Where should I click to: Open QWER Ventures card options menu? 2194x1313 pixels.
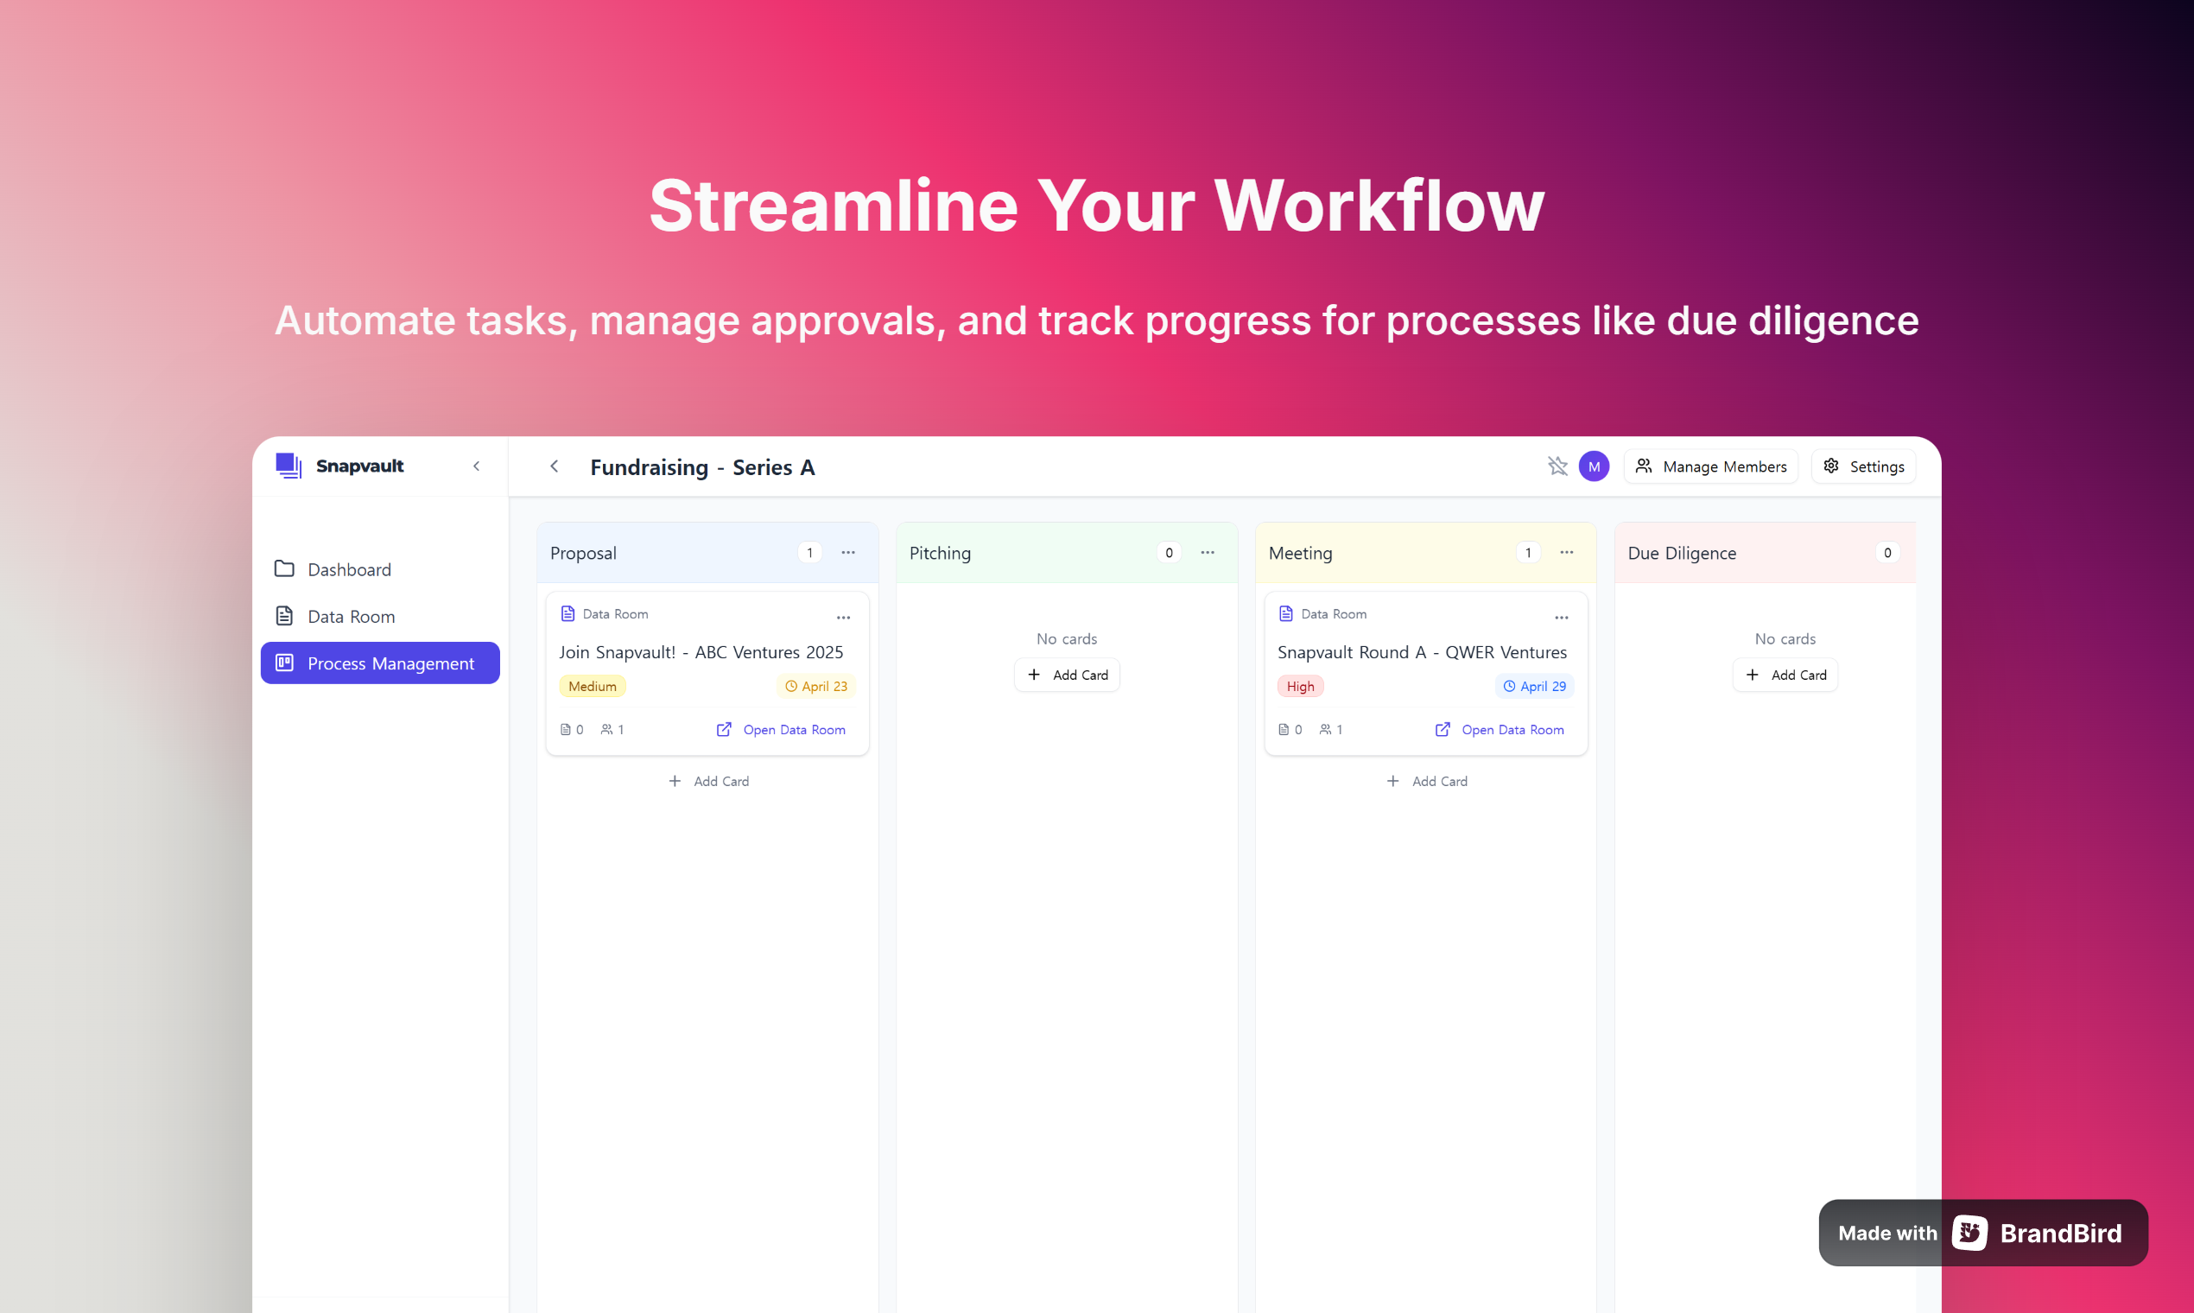[1562, 617]
